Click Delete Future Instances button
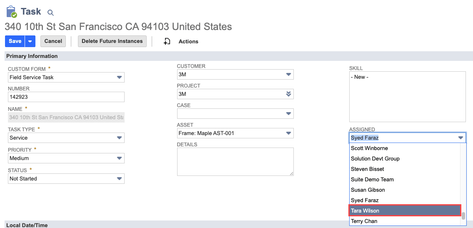 112,41
